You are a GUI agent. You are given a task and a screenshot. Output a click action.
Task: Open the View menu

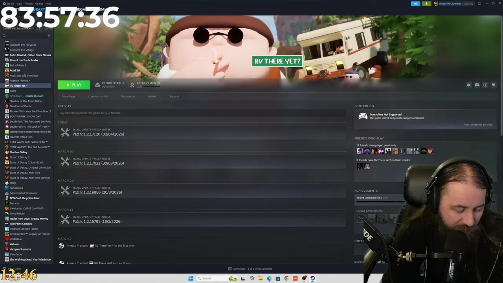pos(19,4)
